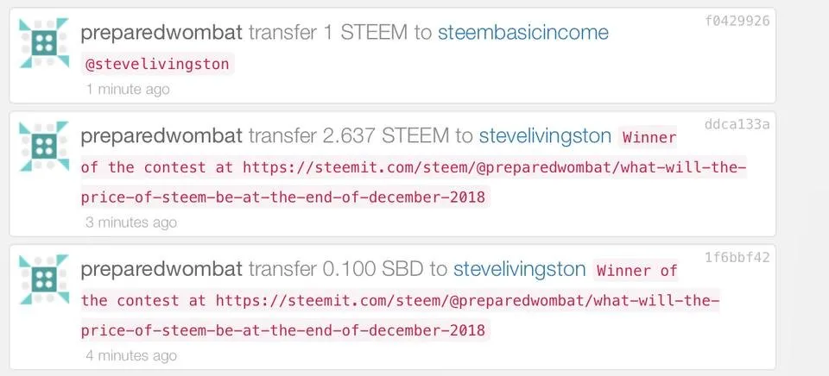Click preparedwombat avatar in the 1 STEEM transfer
Image resolution: width=829 pixels, height=376 pixels.
[x=44, y=43]
